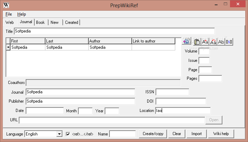Click the Month field

click(x=85, y=111)
